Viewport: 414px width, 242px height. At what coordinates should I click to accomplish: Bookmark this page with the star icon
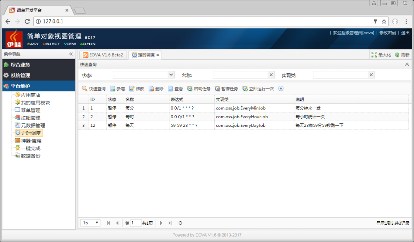384,22
